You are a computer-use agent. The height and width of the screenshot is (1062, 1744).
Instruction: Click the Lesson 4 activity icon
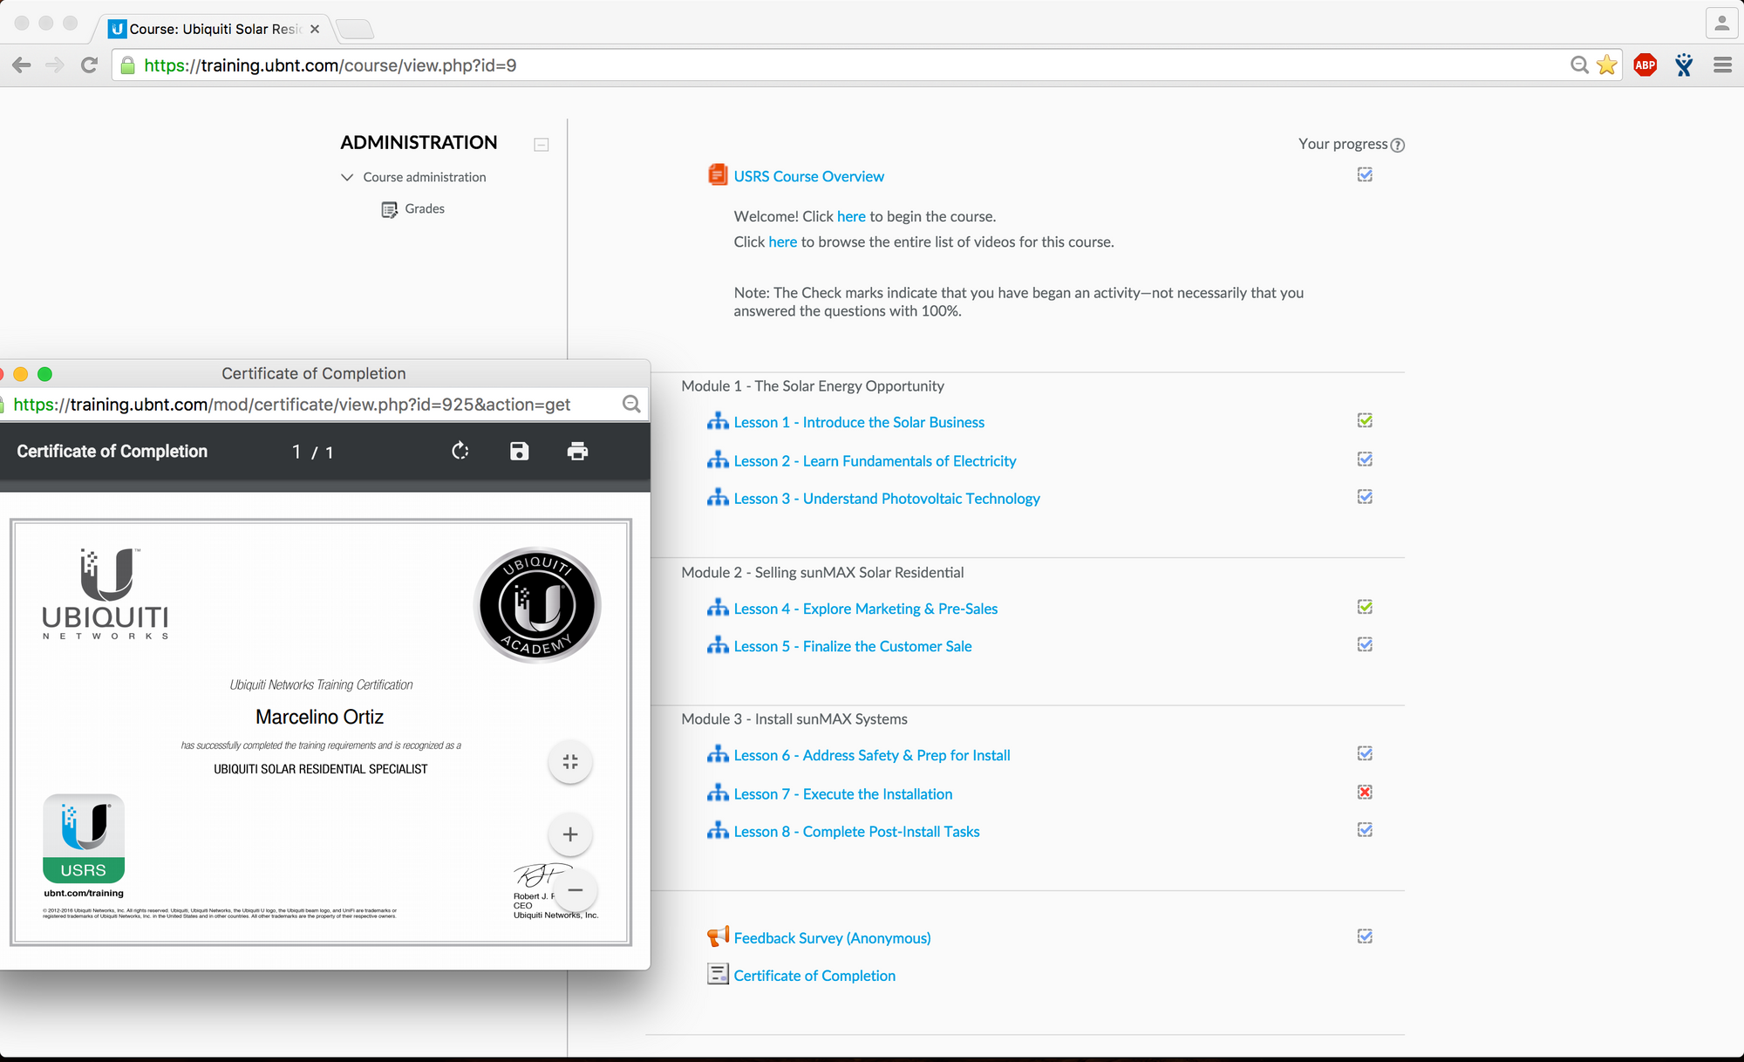tap(718, 607)
